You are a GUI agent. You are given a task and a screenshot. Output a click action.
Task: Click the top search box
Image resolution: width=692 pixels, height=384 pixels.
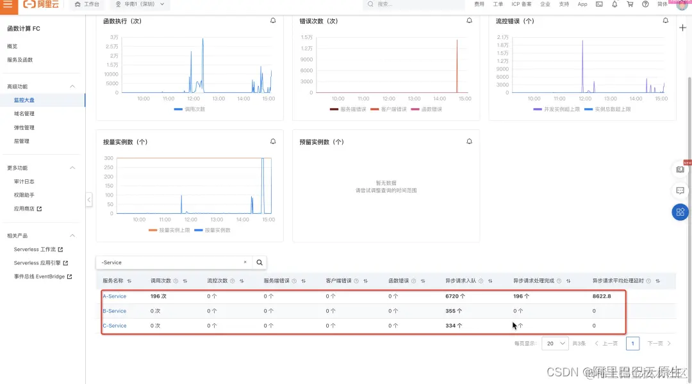(413, 4)
